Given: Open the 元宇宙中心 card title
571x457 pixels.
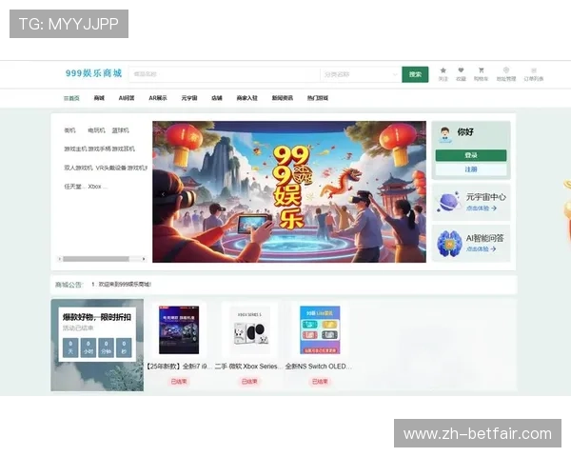Looking at the screenshot, I should click(x=486, y=197).
